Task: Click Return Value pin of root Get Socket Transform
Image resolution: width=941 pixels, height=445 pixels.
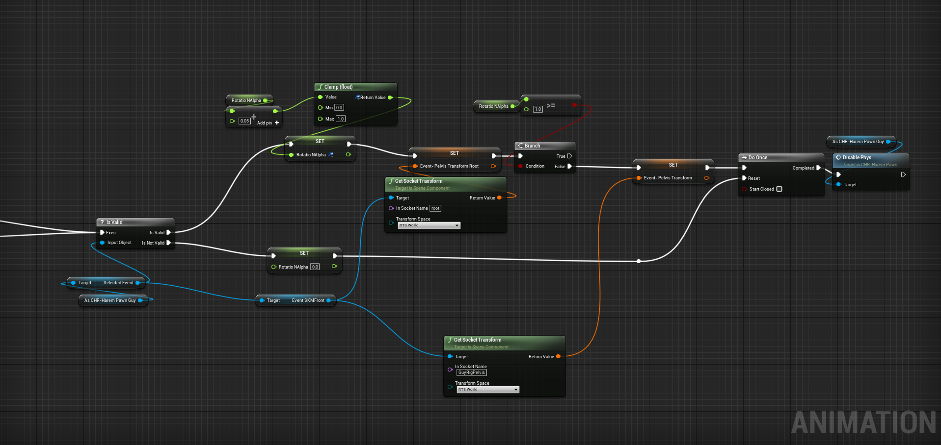Action: click(499, 198)
